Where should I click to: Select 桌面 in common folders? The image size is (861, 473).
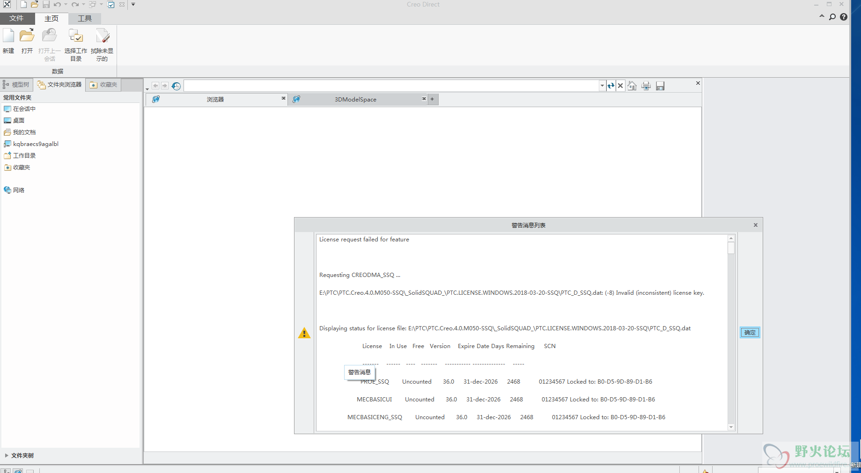click(15, 121)
